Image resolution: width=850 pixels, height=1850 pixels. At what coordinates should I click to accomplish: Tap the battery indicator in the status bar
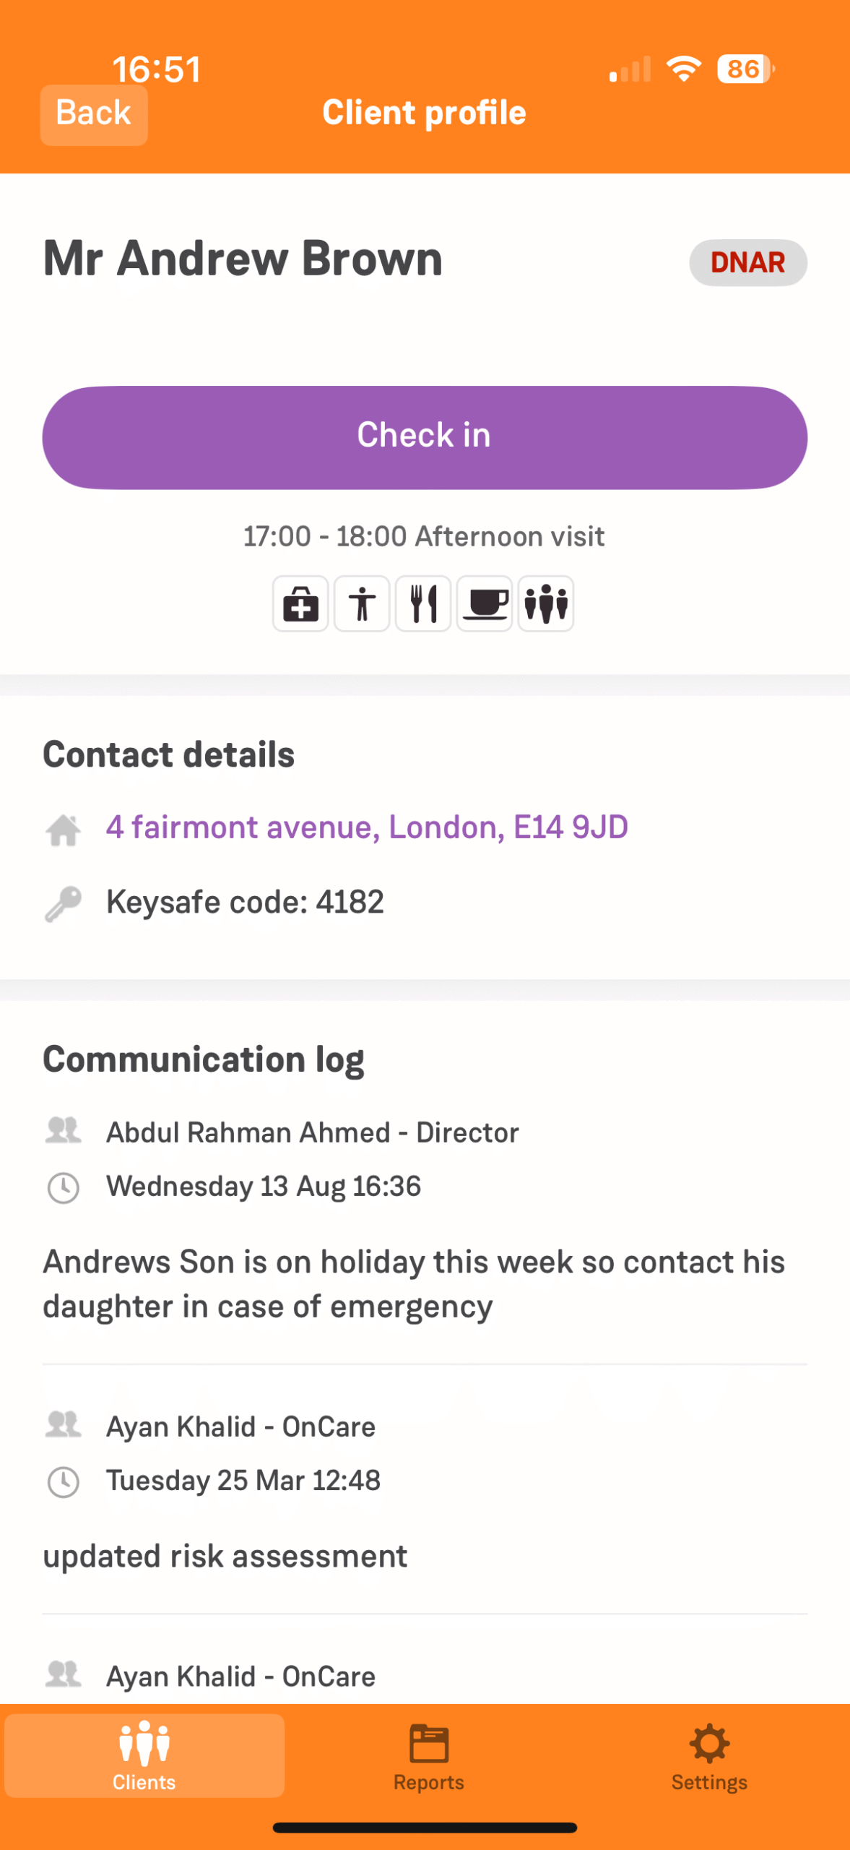744,69
